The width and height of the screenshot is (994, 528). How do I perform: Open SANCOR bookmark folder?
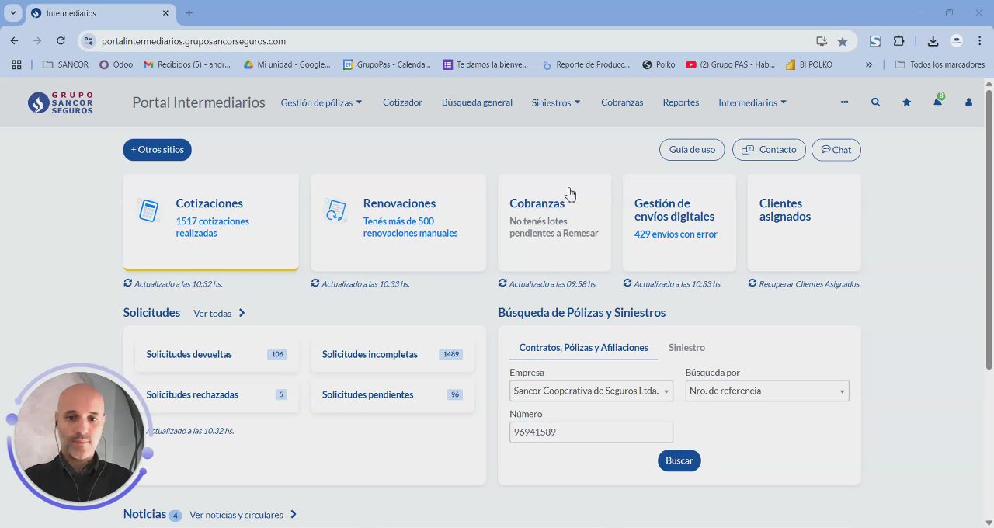65,64
